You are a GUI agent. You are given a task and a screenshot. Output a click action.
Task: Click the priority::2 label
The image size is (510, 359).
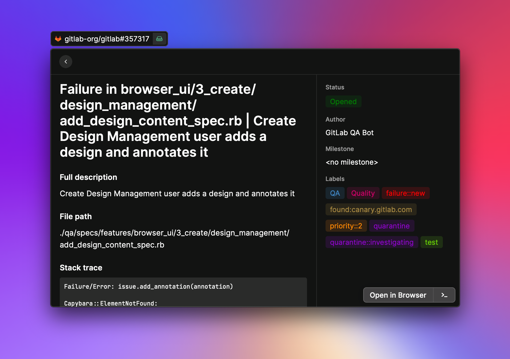click(x=346, y=226)
